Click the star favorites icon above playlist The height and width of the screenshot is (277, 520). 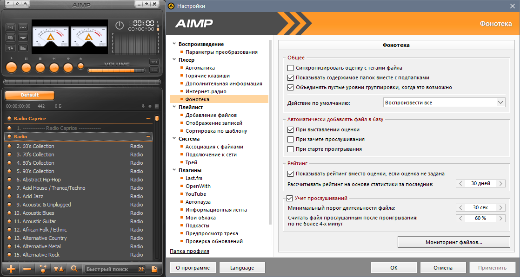(x=150, y=106)
